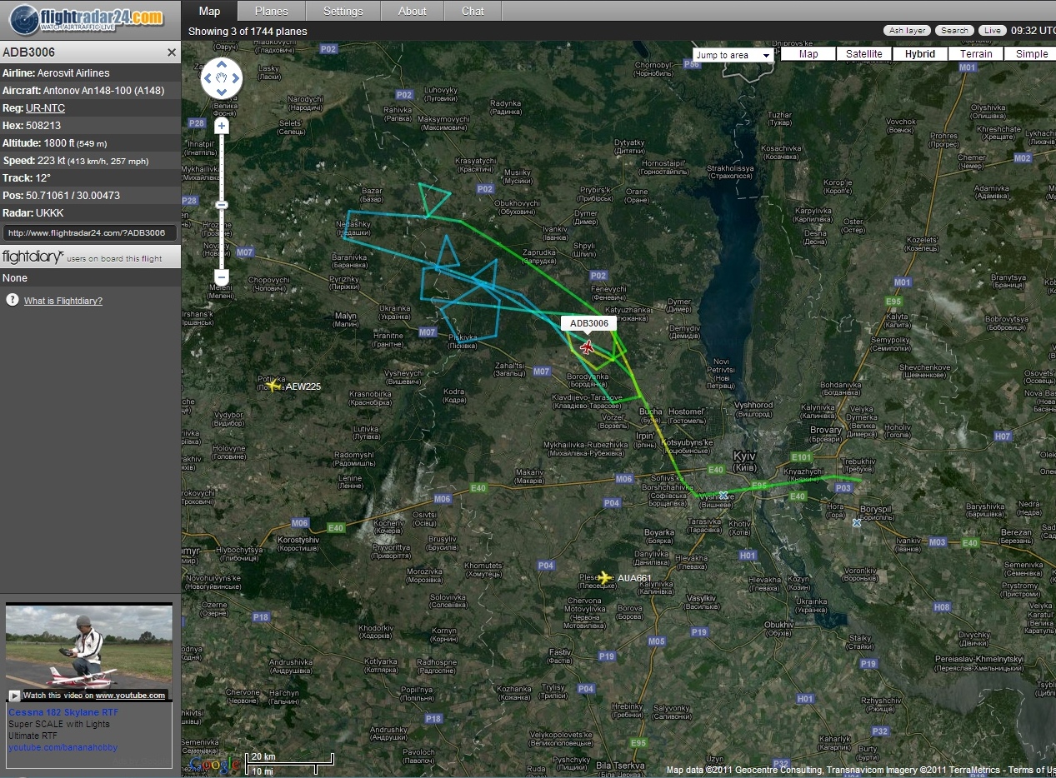
Task: Toggle the Ash layer overlay
Action: click(x=907, y=31)
